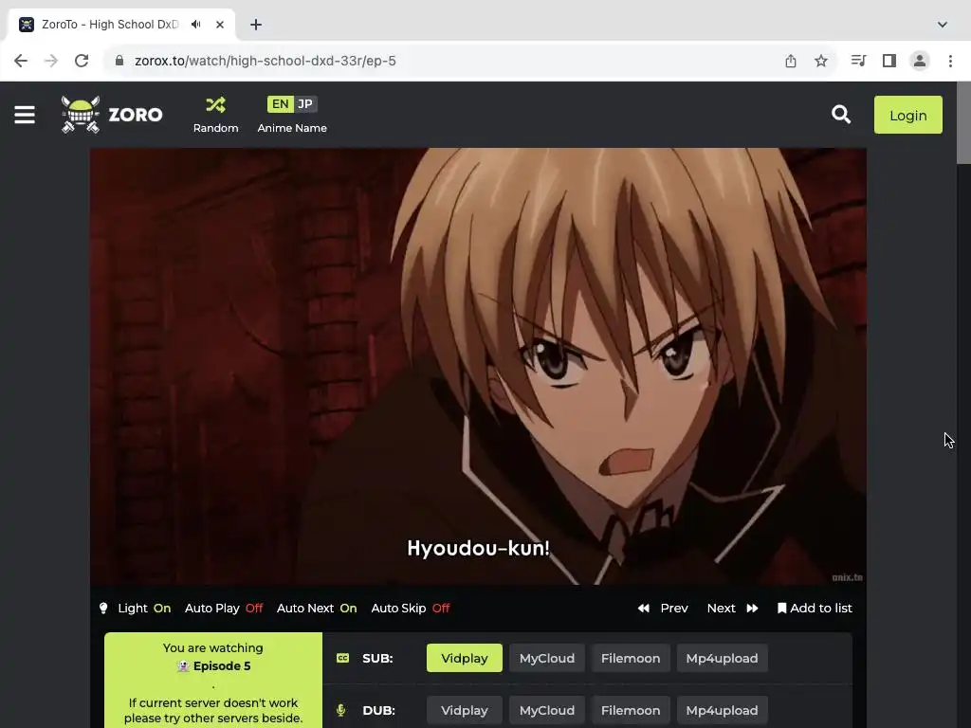Open the hamburger side menu
This screenshot has height=728, width=971.
tap(25, 115)
